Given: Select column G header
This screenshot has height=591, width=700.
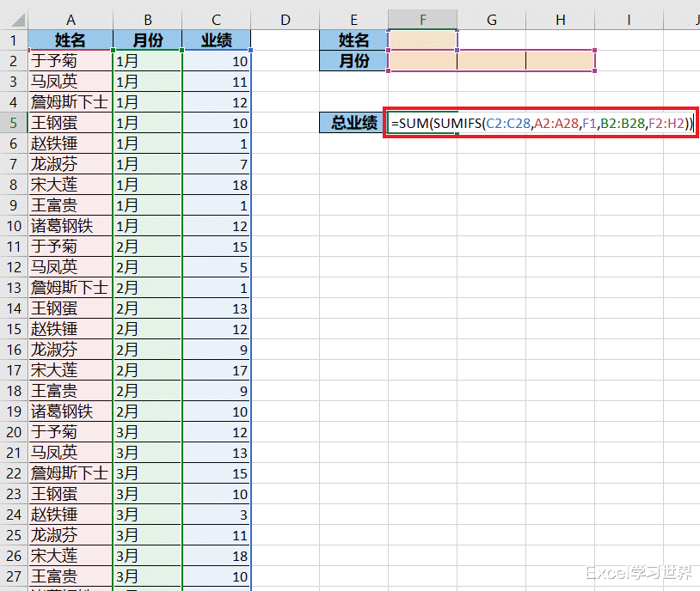Looking at the screenshot, I should pos(492,20).
